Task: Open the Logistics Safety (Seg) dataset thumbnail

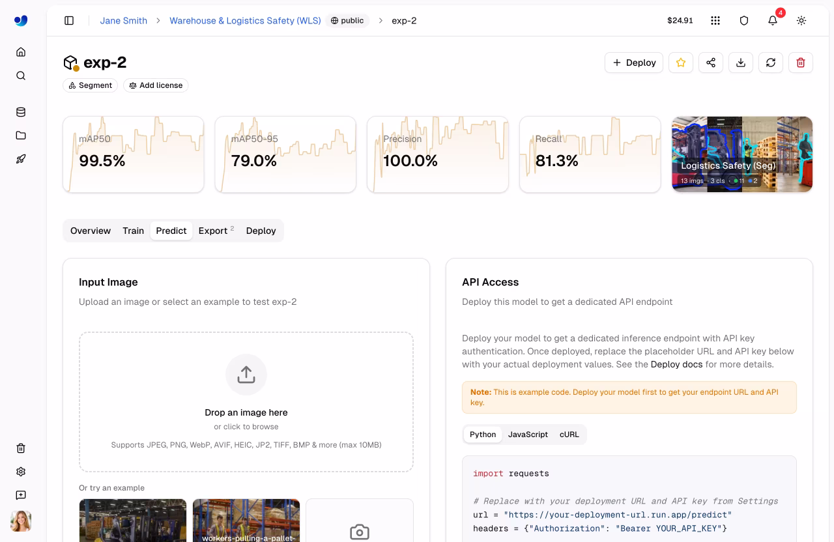Action: tap(742, 154)
